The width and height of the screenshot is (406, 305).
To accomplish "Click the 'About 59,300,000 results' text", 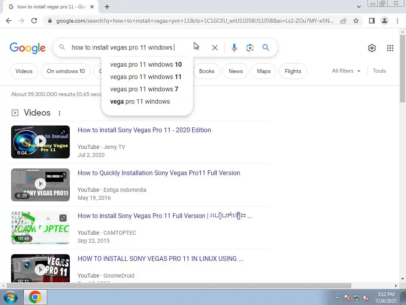I will click(x=56, y=95).
